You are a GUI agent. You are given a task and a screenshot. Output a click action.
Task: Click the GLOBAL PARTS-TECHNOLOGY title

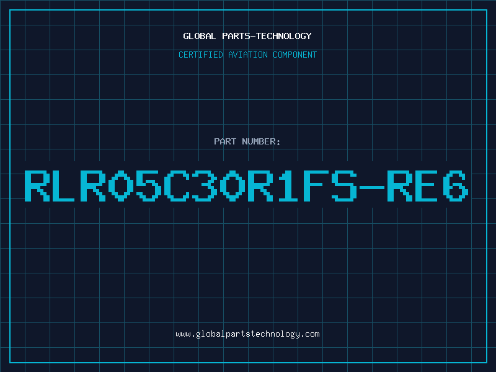247,36
